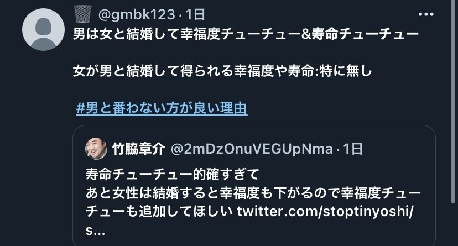Open the @gmbk123 profile handle
458x246 pixels.
click(x=137, y=14)
